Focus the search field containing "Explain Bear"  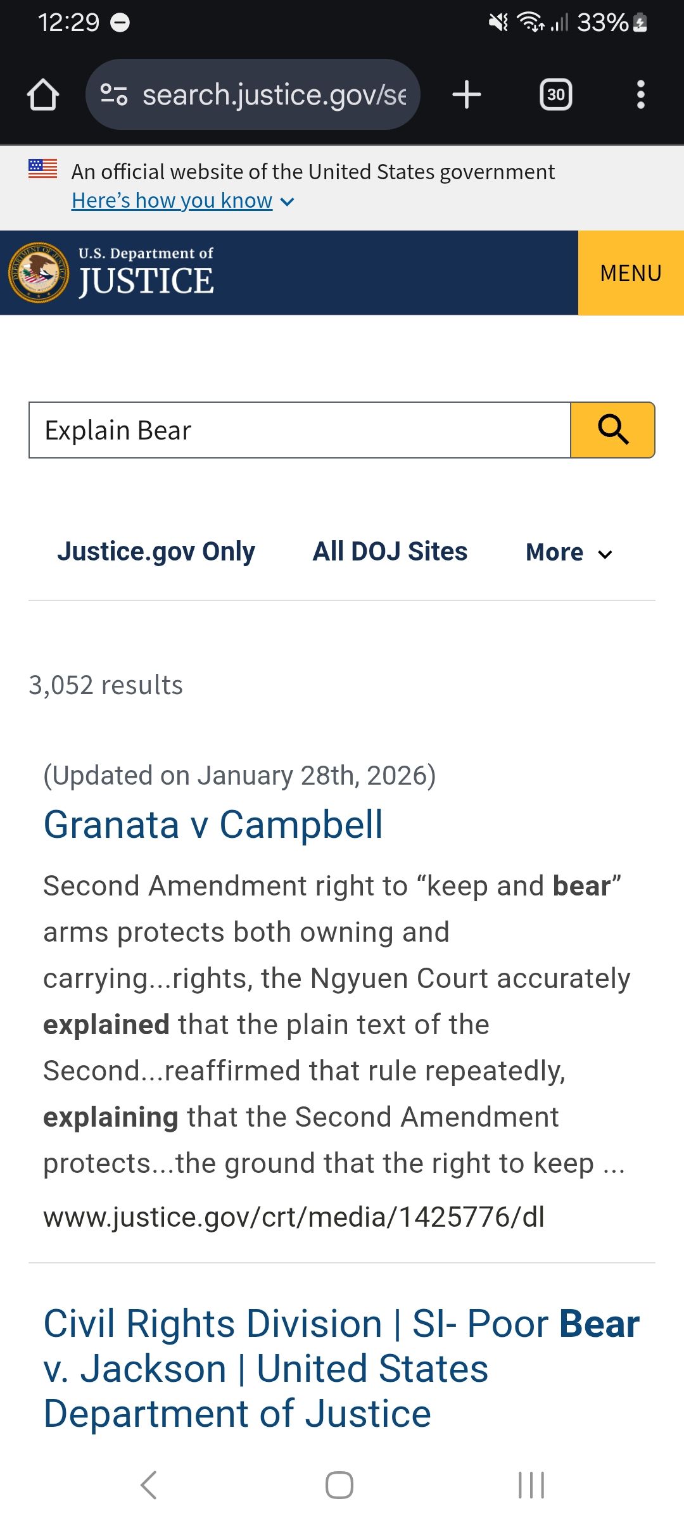click(x=300, y=430)
